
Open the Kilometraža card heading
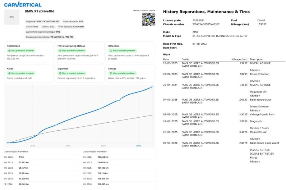[13, 46]
